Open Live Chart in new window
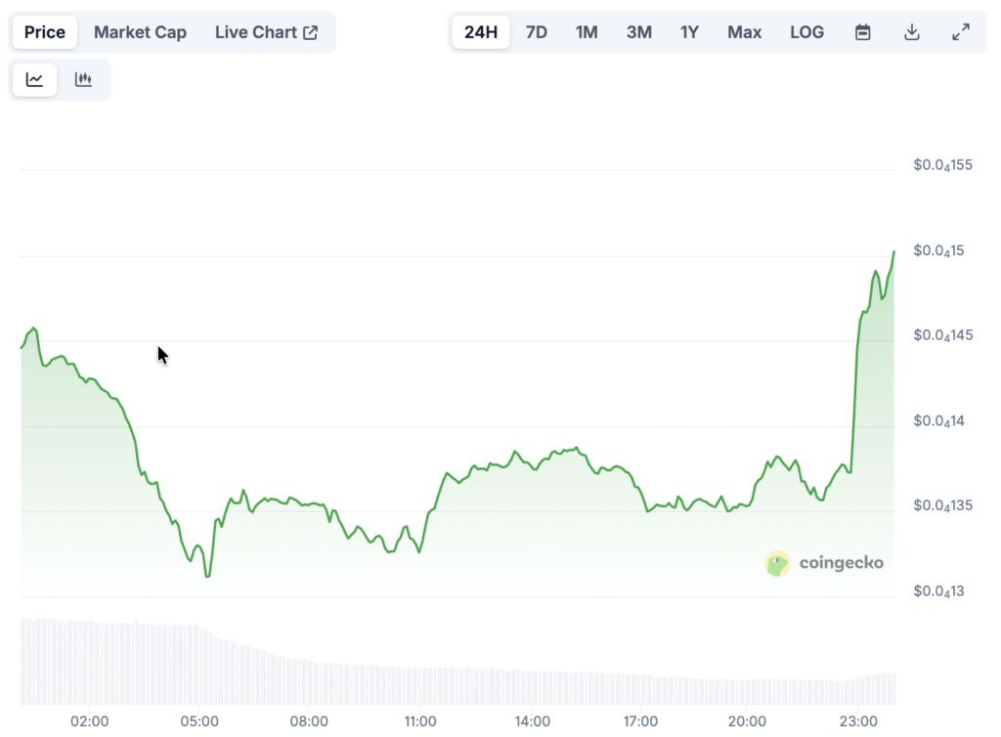This screenshot has height=737, width=1001. point(266,32)
